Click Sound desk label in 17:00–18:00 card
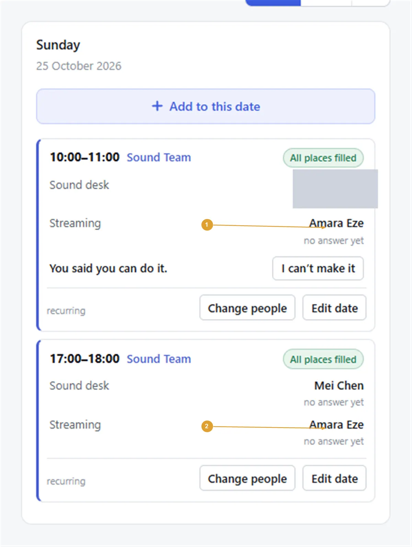Viewport: 412px width, 547px height. pos(79,386)
